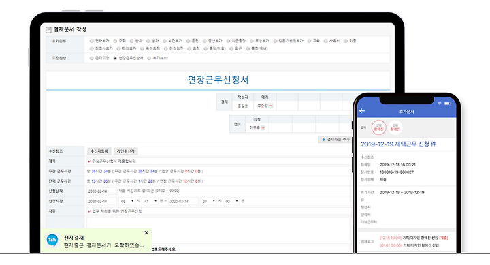Image resolution: width=490 pixels, height=265 pixels.
Task: Open the end hour dropdown showing 20
Action: tap(209, 201)
